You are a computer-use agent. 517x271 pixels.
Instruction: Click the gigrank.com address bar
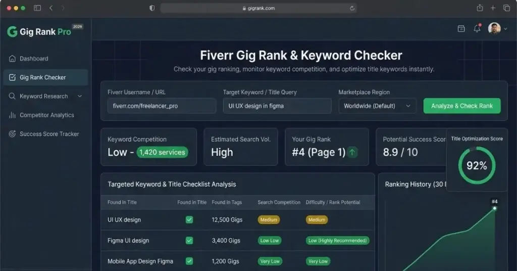coord(258,8)
